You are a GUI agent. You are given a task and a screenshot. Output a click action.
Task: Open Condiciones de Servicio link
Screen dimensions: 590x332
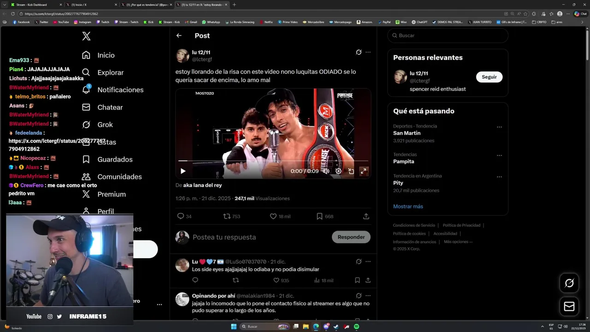tap(414, 225)
